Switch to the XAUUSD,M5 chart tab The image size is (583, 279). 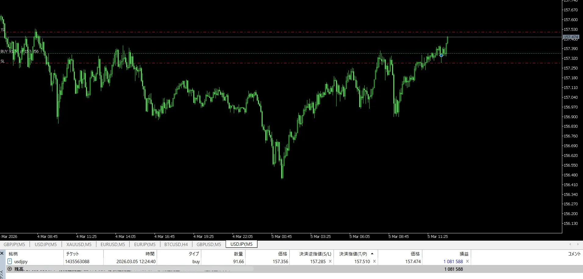point(79,244)
